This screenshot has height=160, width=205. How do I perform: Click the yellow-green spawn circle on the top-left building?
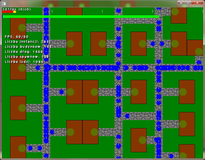coord(22,27)
